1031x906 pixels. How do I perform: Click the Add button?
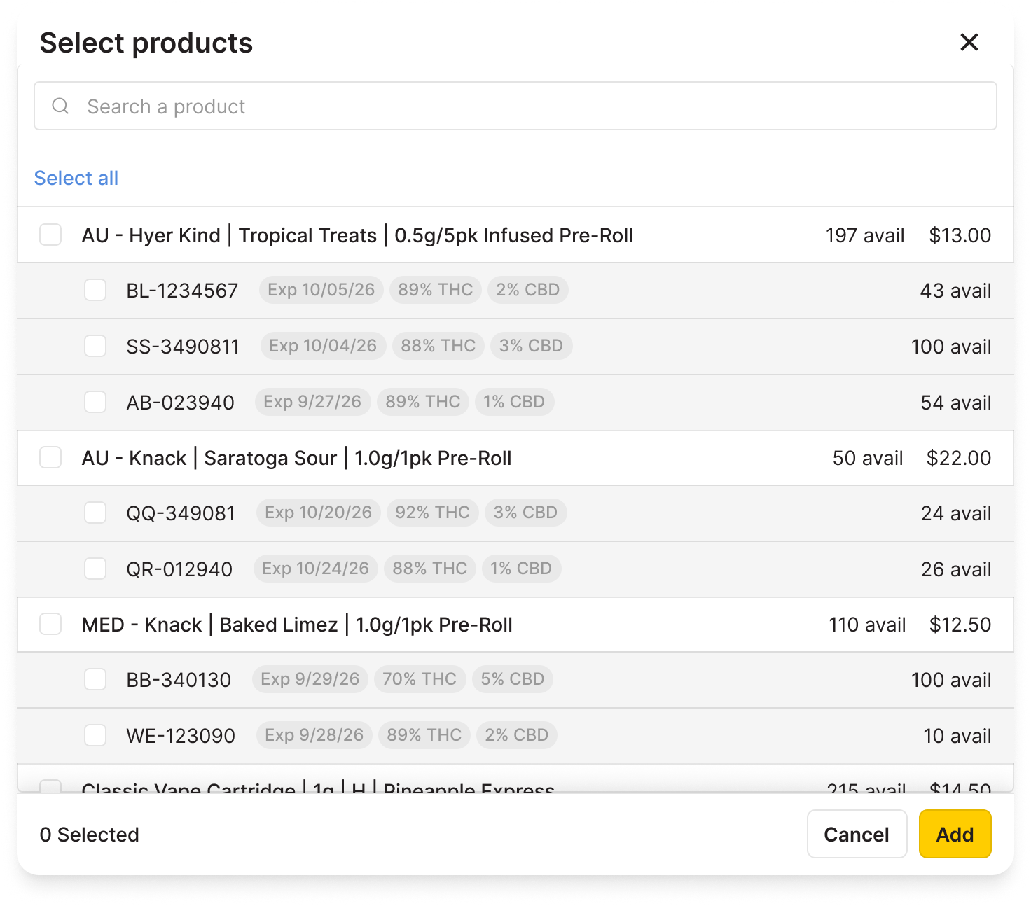click(x=955, y=834)
